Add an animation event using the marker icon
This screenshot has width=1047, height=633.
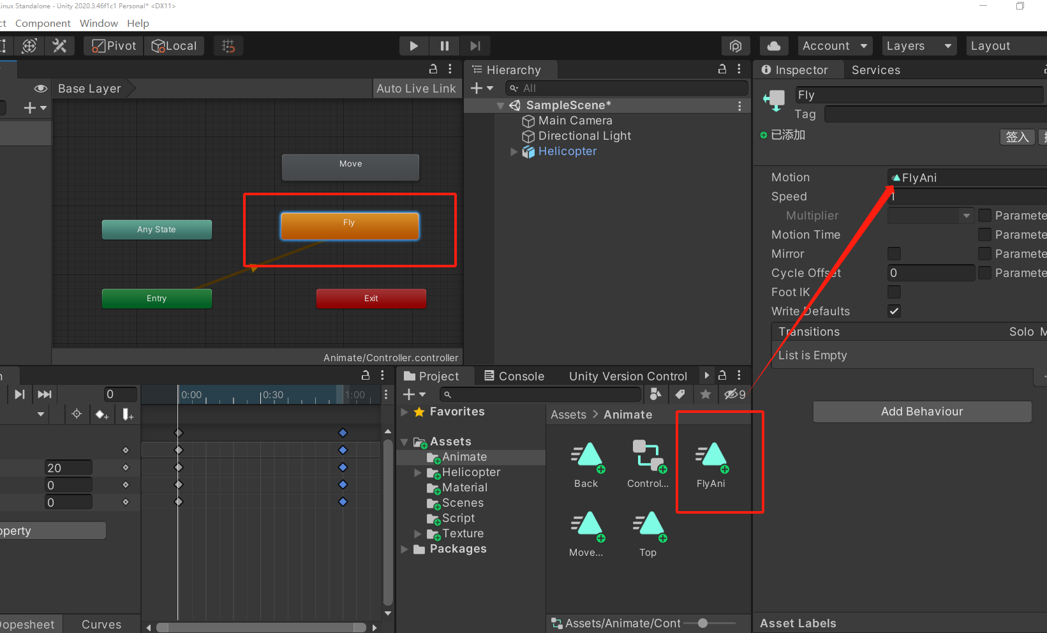128,414
